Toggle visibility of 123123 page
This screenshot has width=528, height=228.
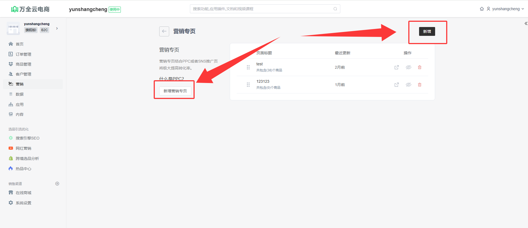click(408, 85)
